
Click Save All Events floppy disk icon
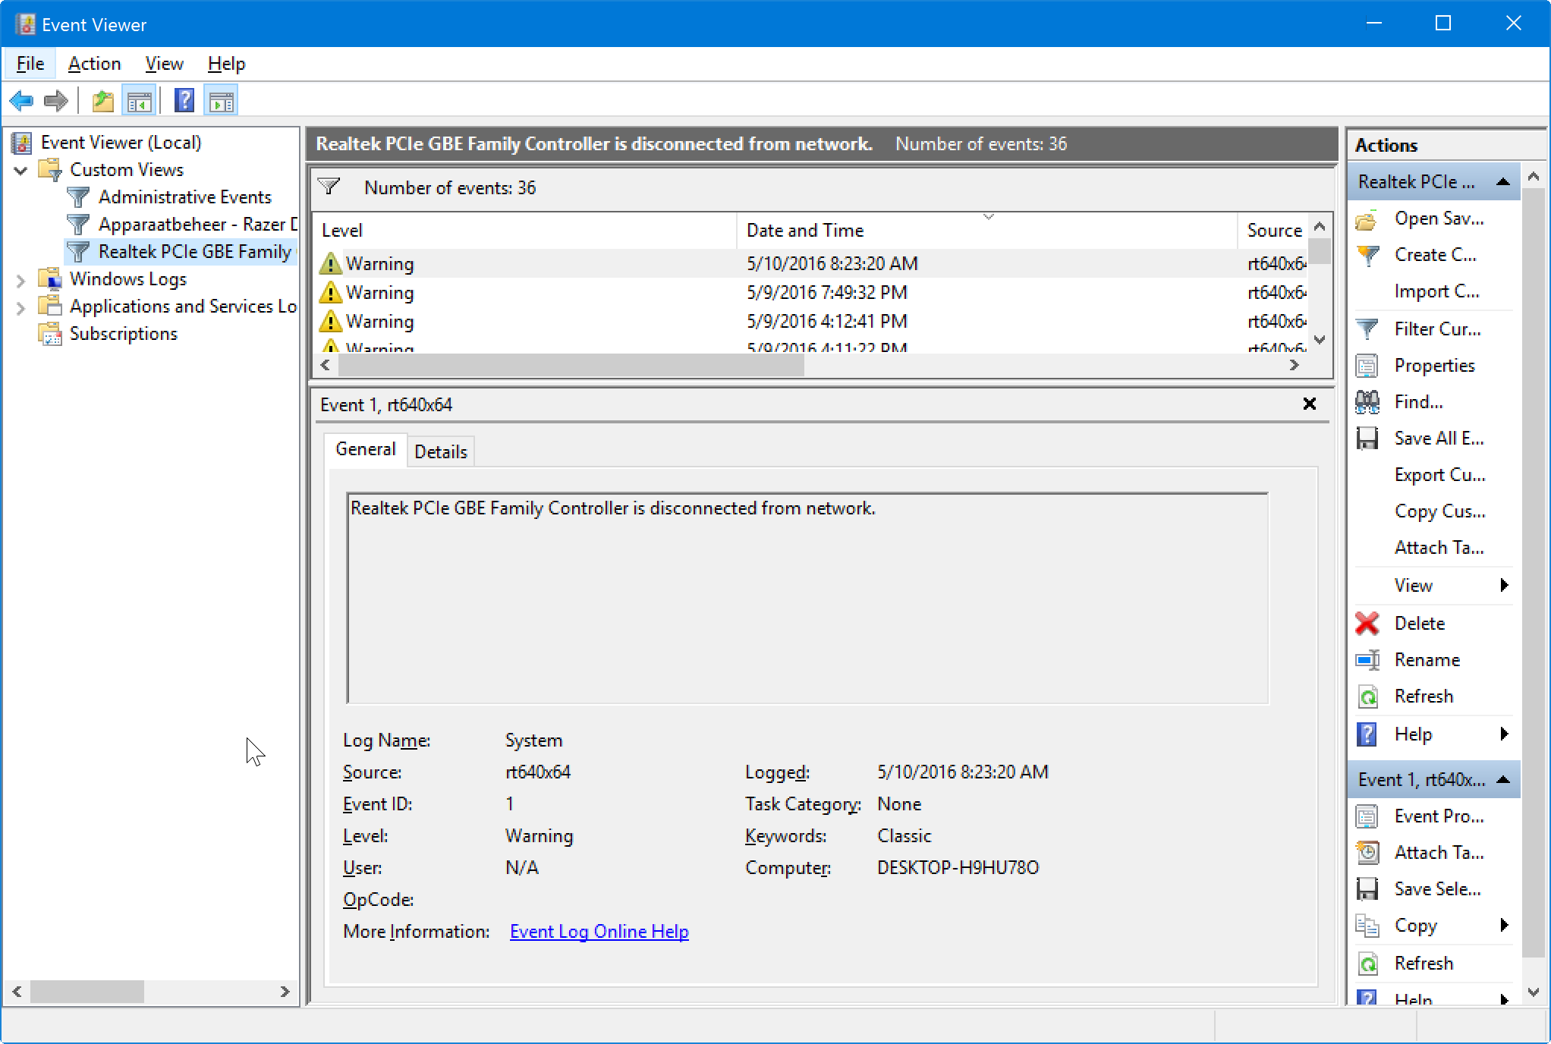click(1367, 439)
